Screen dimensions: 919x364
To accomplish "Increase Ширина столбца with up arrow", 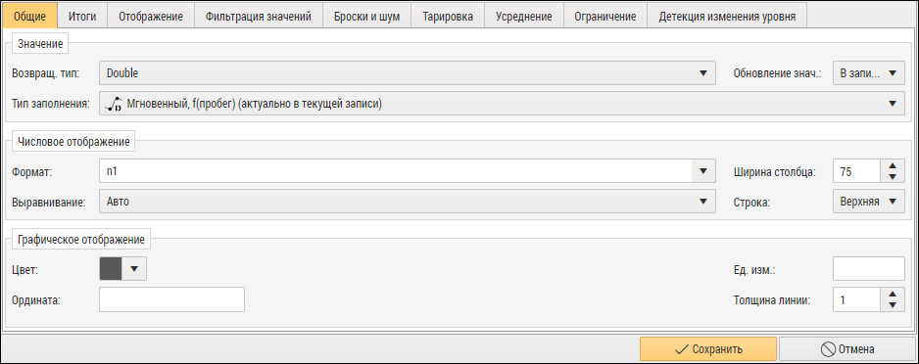I will click(x=893, y=166).
